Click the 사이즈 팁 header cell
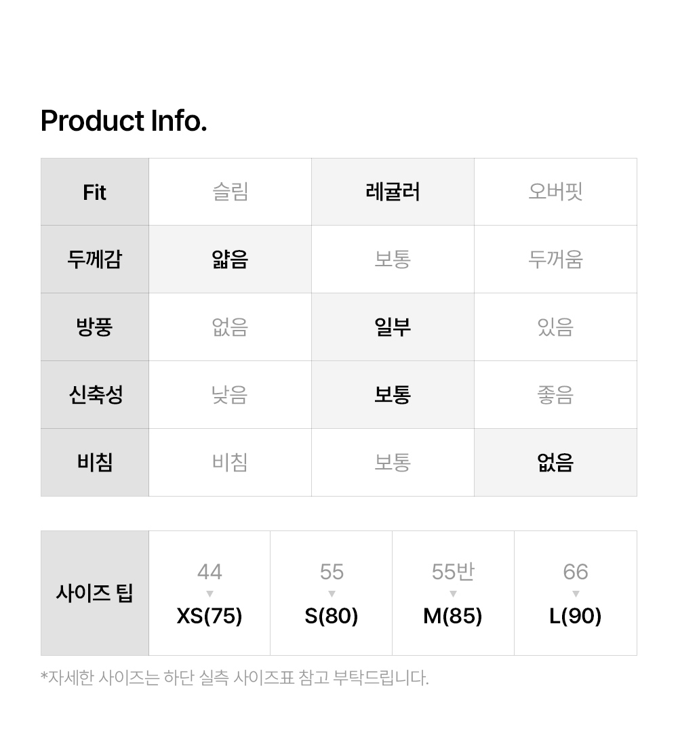Image resolution: width=678 pixels, height=752 pixels. (95, 593)
